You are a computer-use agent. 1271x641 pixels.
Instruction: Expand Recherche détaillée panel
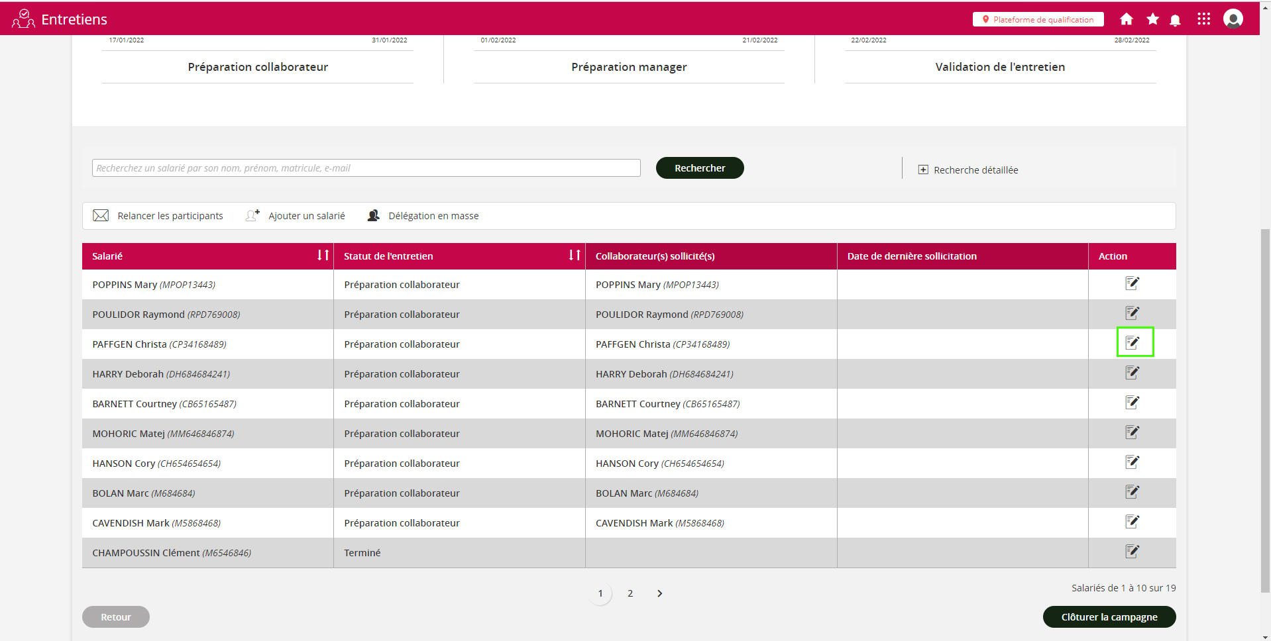(968, 170)
